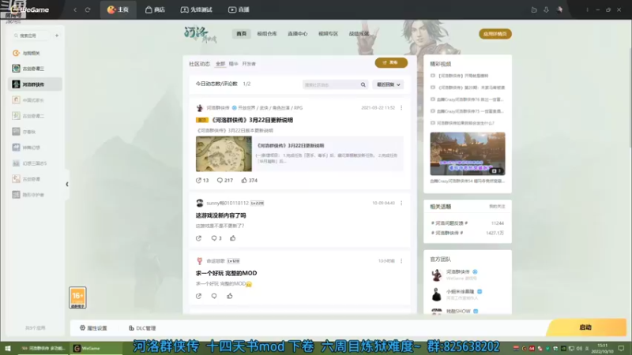
Task: Select 河洛群侠传 in the game list
Action: click(x=35, y=84)
